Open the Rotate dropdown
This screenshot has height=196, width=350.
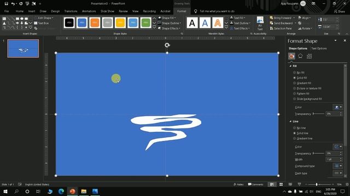pos(305,28)
